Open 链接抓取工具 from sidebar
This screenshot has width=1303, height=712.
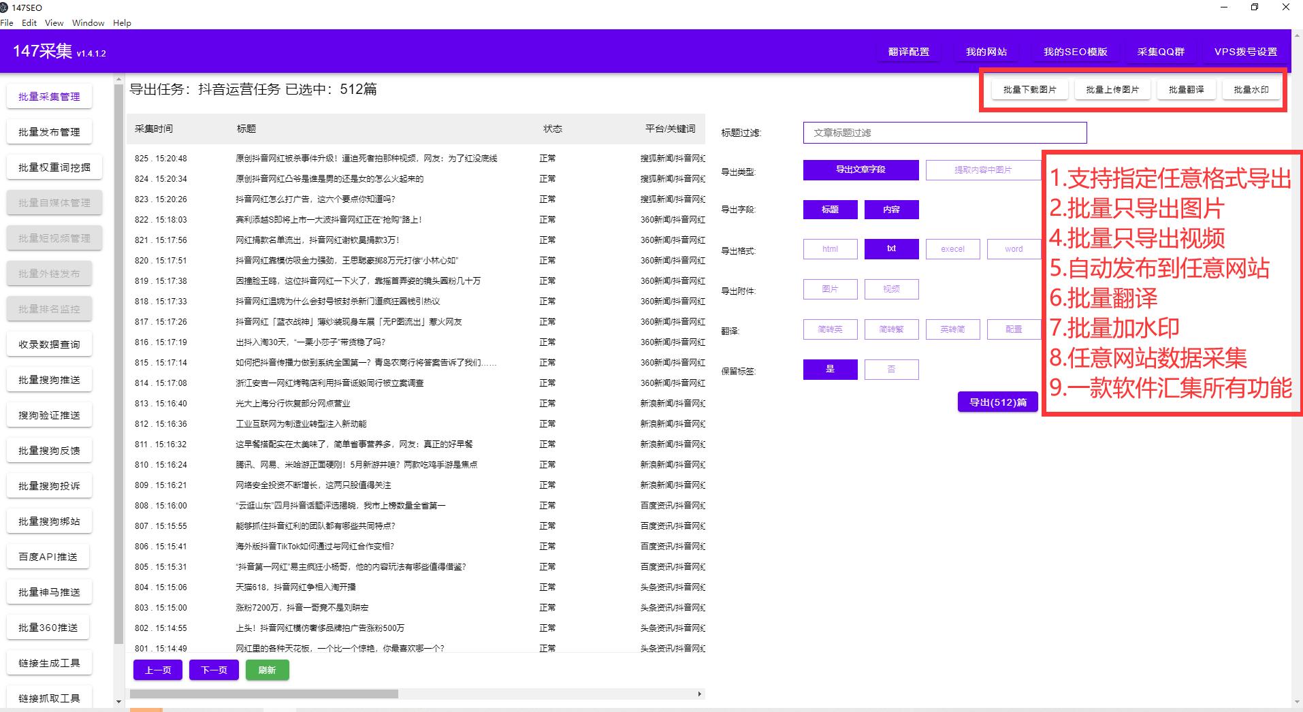tap(49, 697)
